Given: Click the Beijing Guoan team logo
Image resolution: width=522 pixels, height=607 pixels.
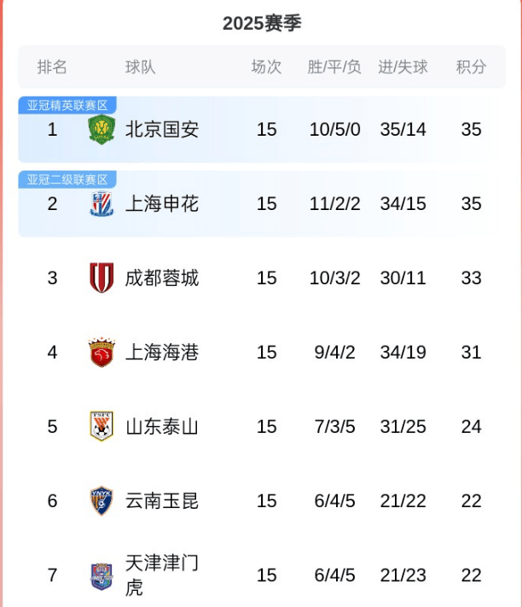Looking at the screenshot, I should [x=101, y=130].
